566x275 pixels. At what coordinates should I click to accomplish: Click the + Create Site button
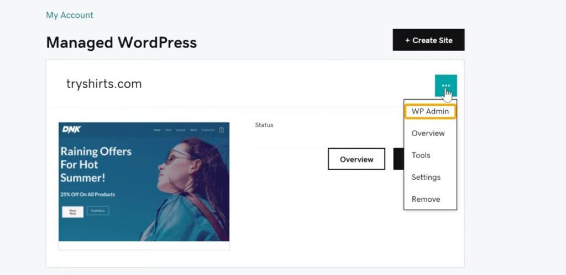coord(428,40)
